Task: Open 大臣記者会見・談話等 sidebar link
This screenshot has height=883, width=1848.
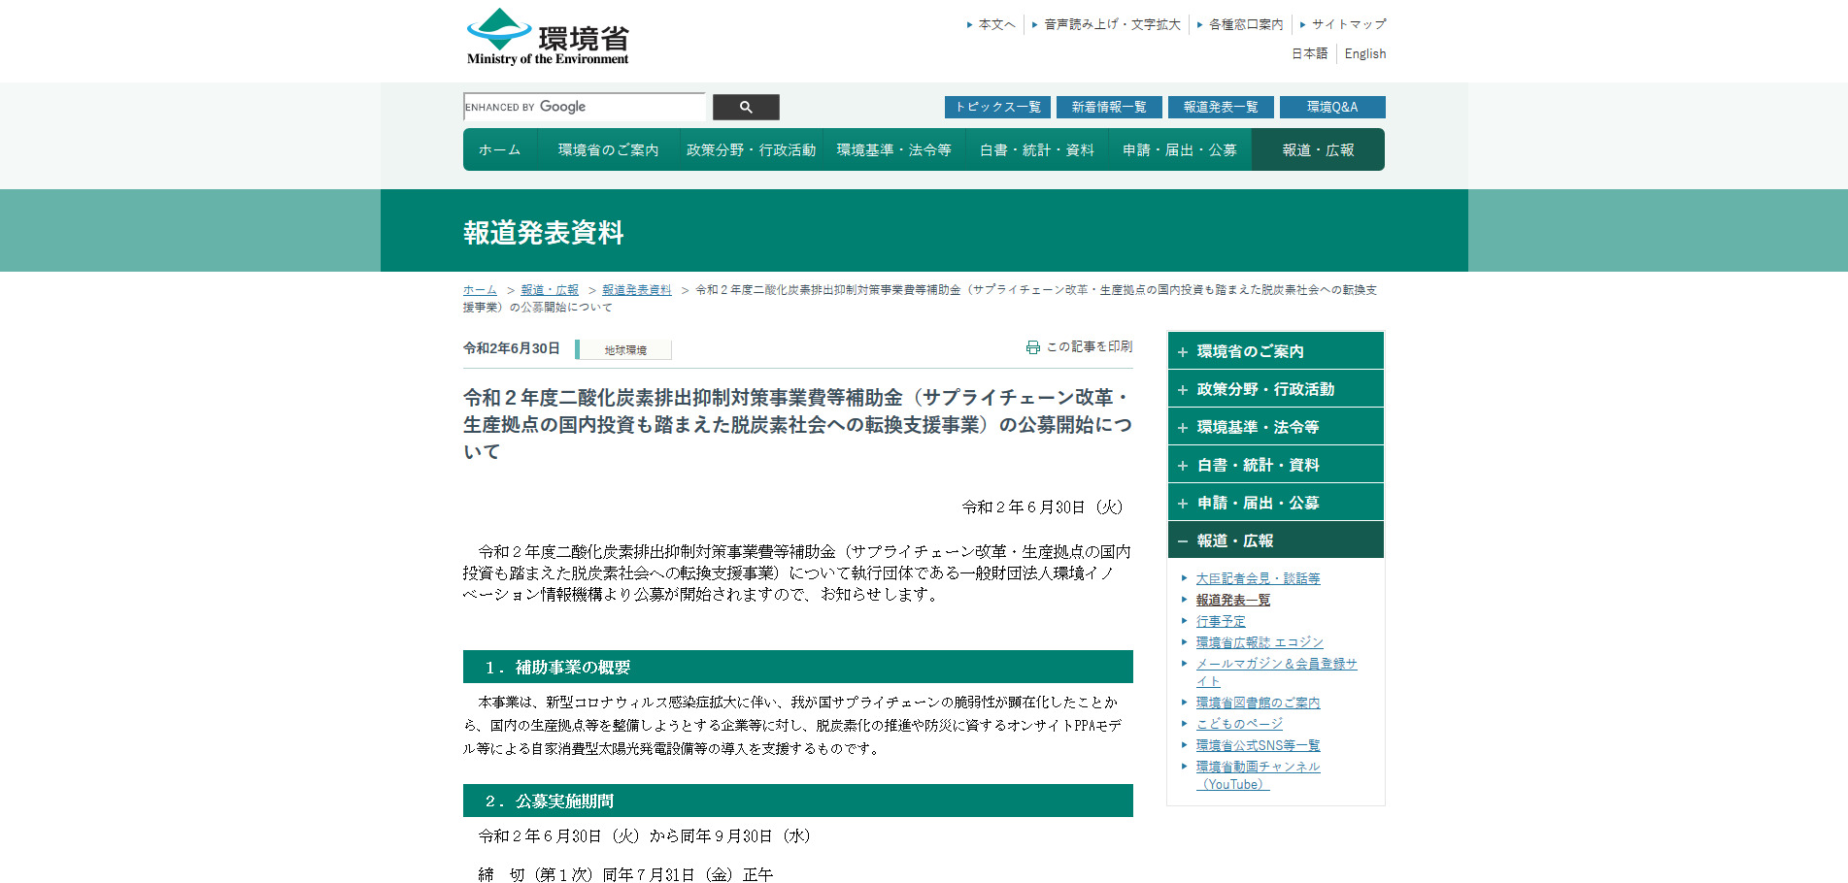Action: (x=1258, y=578)
